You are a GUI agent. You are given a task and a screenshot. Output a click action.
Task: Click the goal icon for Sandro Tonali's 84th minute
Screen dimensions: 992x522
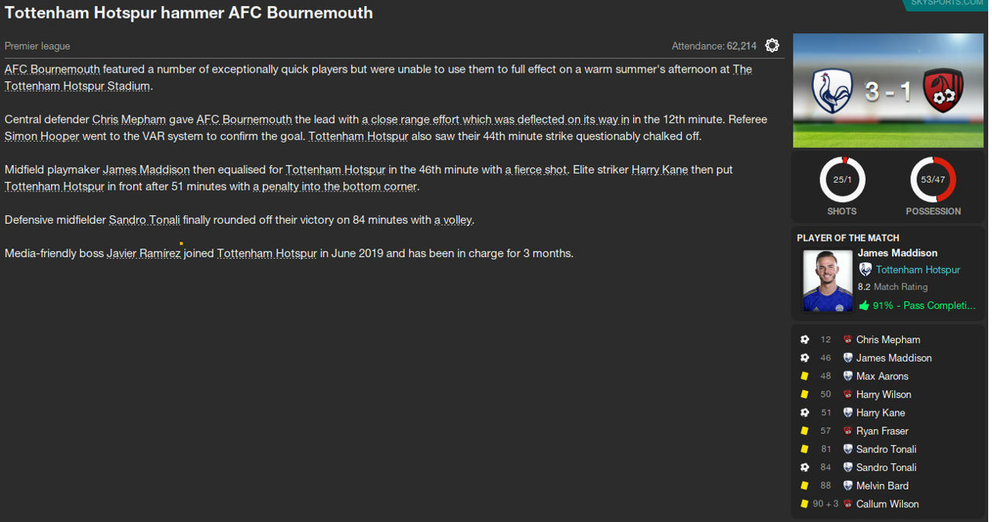tap(804, 468)
